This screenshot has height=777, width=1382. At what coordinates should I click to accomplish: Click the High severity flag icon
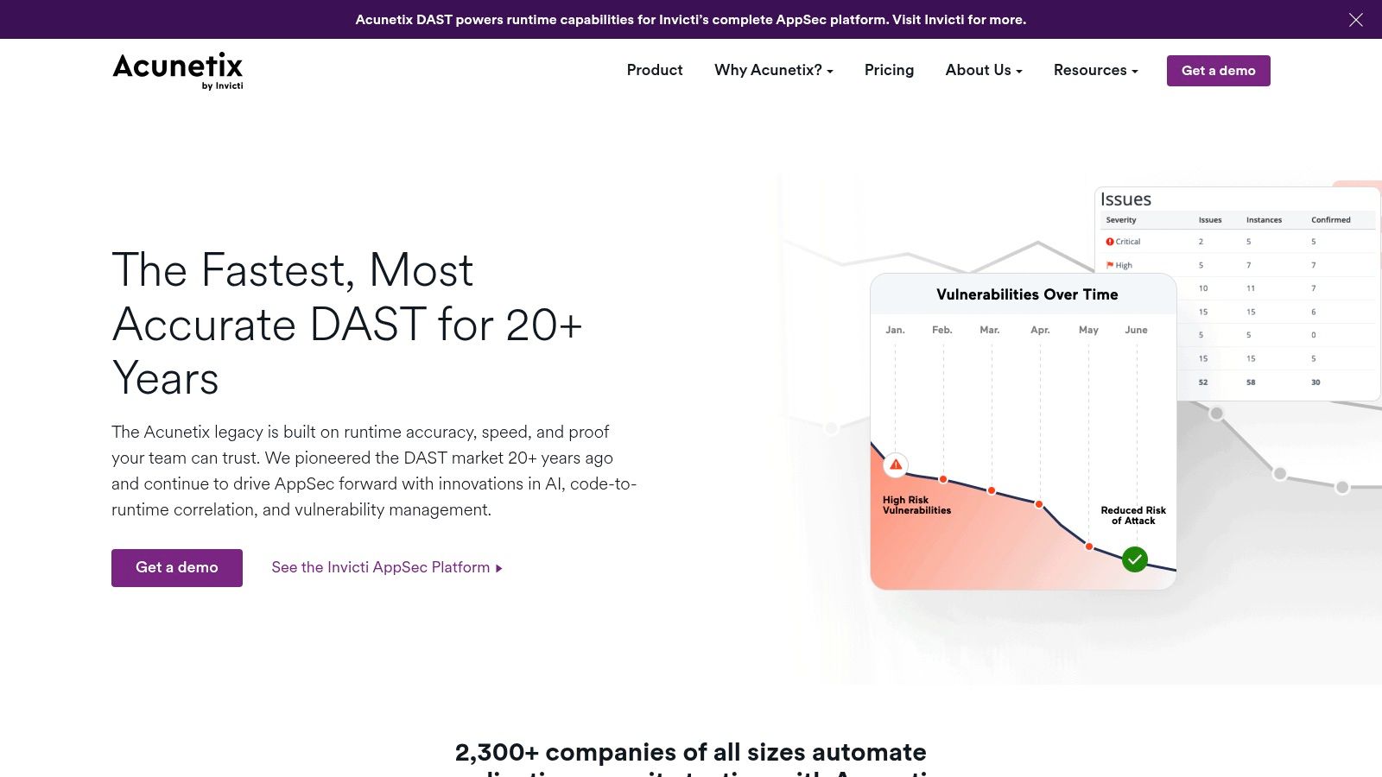pyautogui.click(x=1110, y=265)
